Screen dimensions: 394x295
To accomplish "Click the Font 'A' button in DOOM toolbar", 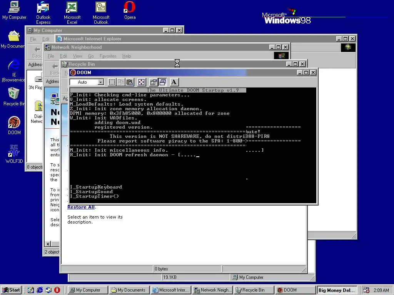I will click(x=174, y=82).
